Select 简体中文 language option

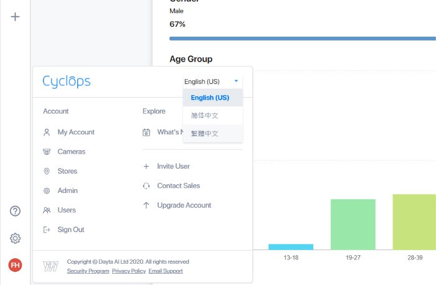point(213,116)
